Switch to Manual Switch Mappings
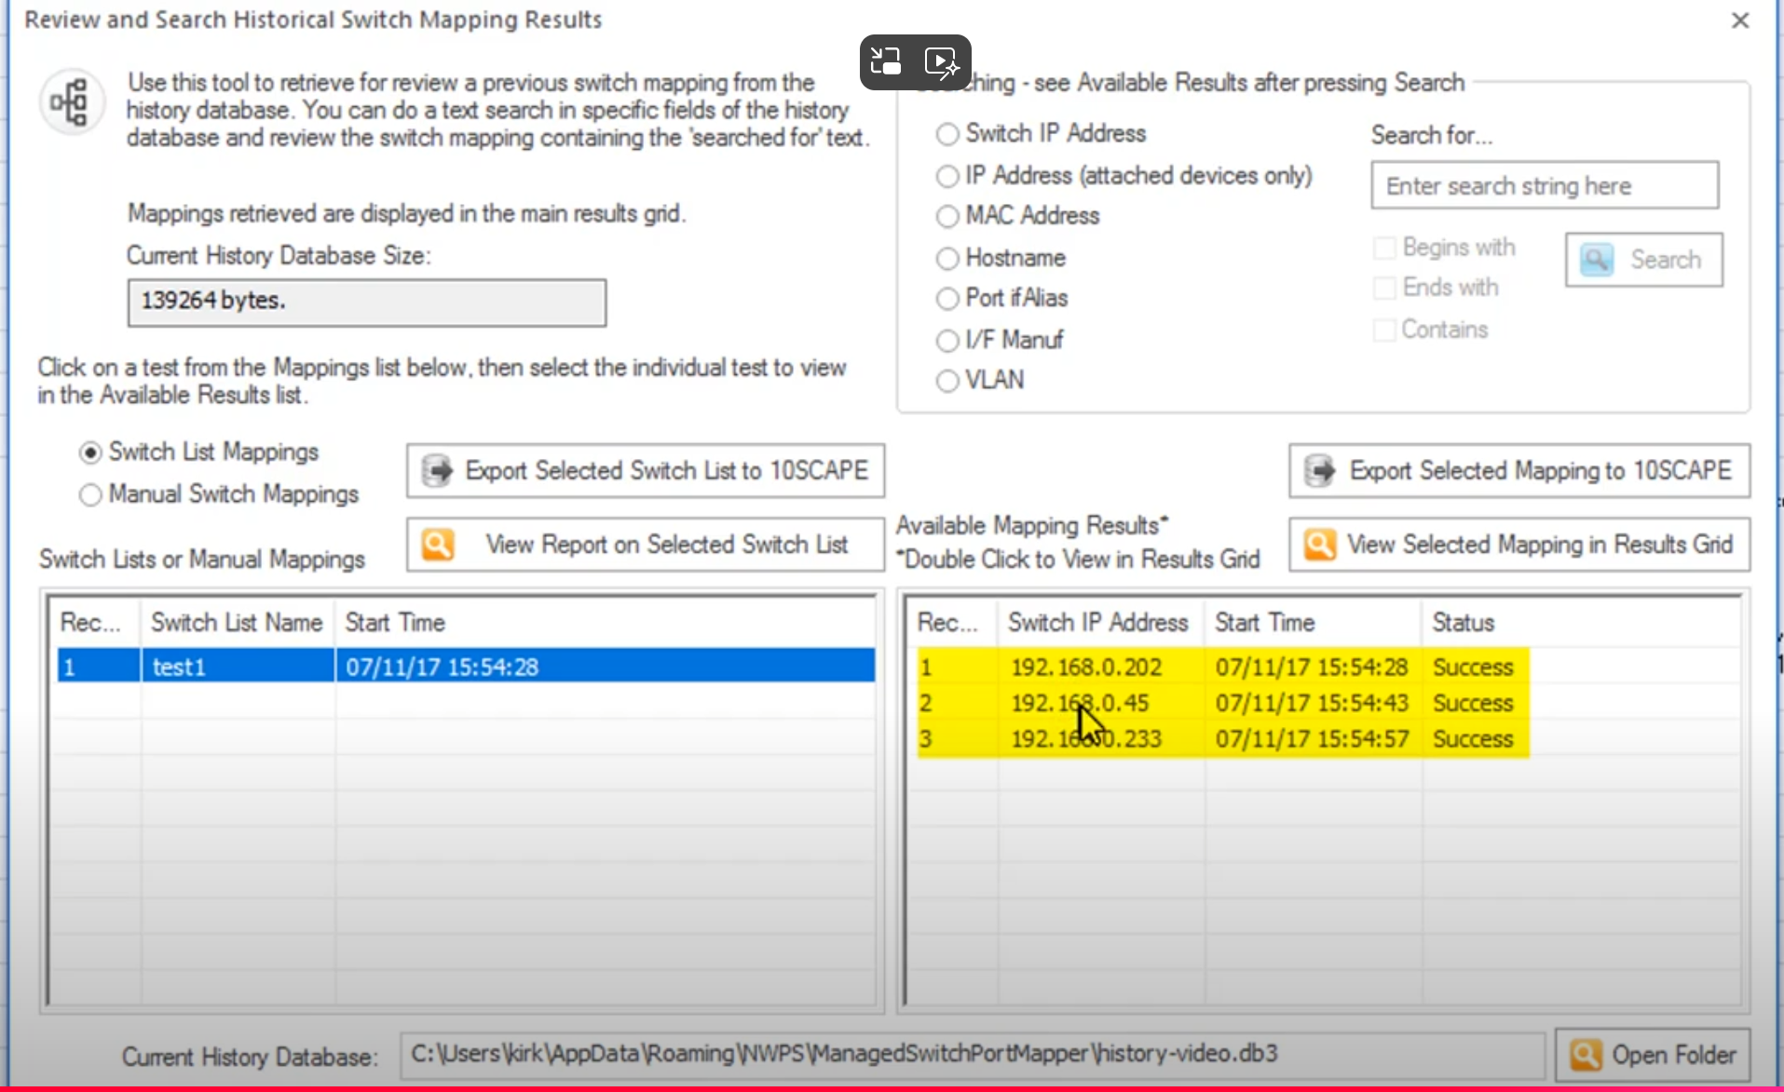This screenshot has height=1092, width=1784. click(90, 494)
